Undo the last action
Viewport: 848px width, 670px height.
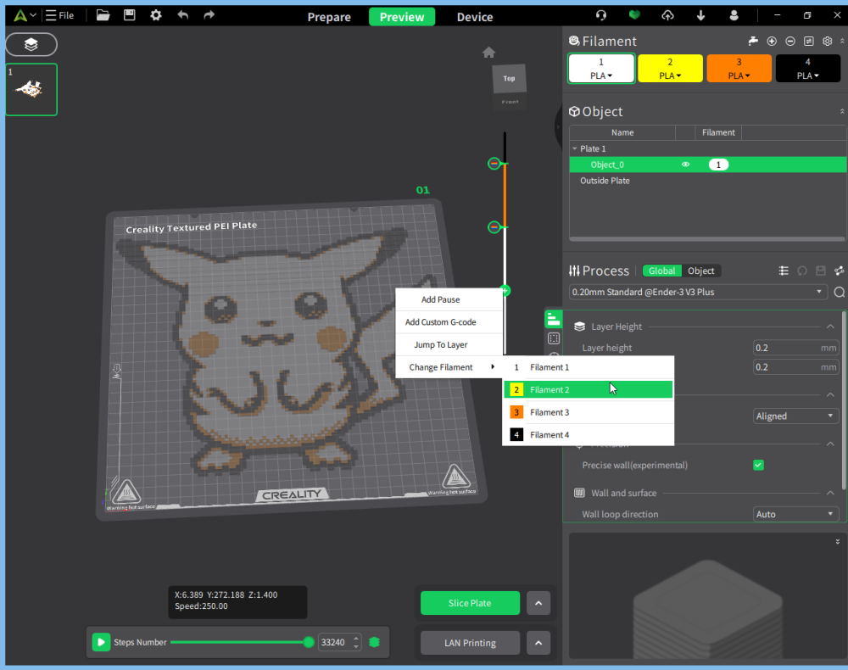tap(183, 15)
